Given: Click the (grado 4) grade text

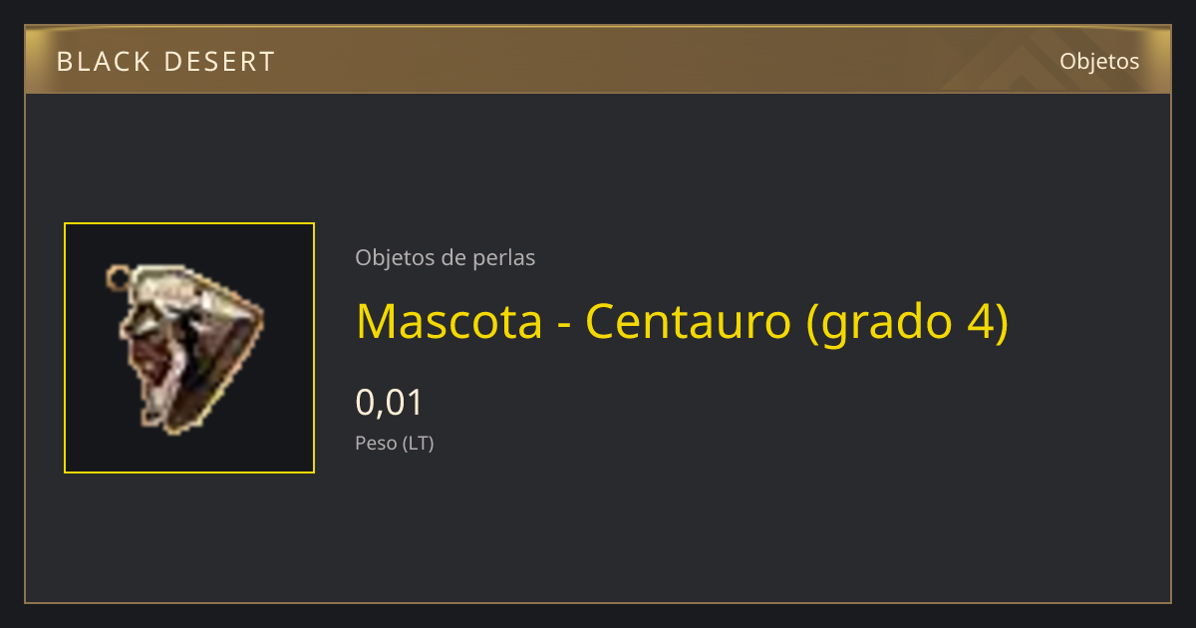Looking at the screenshot, I should coord(907,323).
